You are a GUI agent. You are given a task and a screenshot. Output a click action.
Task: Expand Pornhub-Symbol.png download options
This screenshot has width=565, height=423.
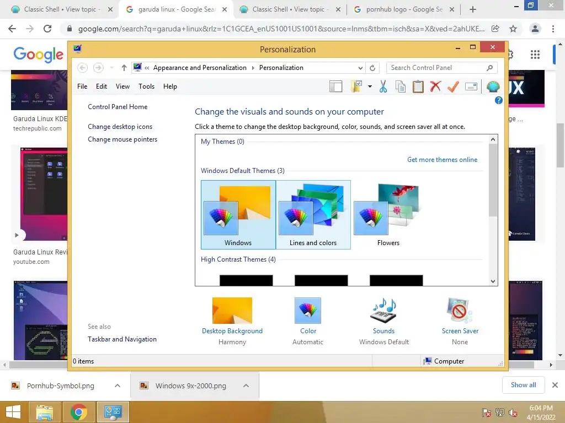118,386
